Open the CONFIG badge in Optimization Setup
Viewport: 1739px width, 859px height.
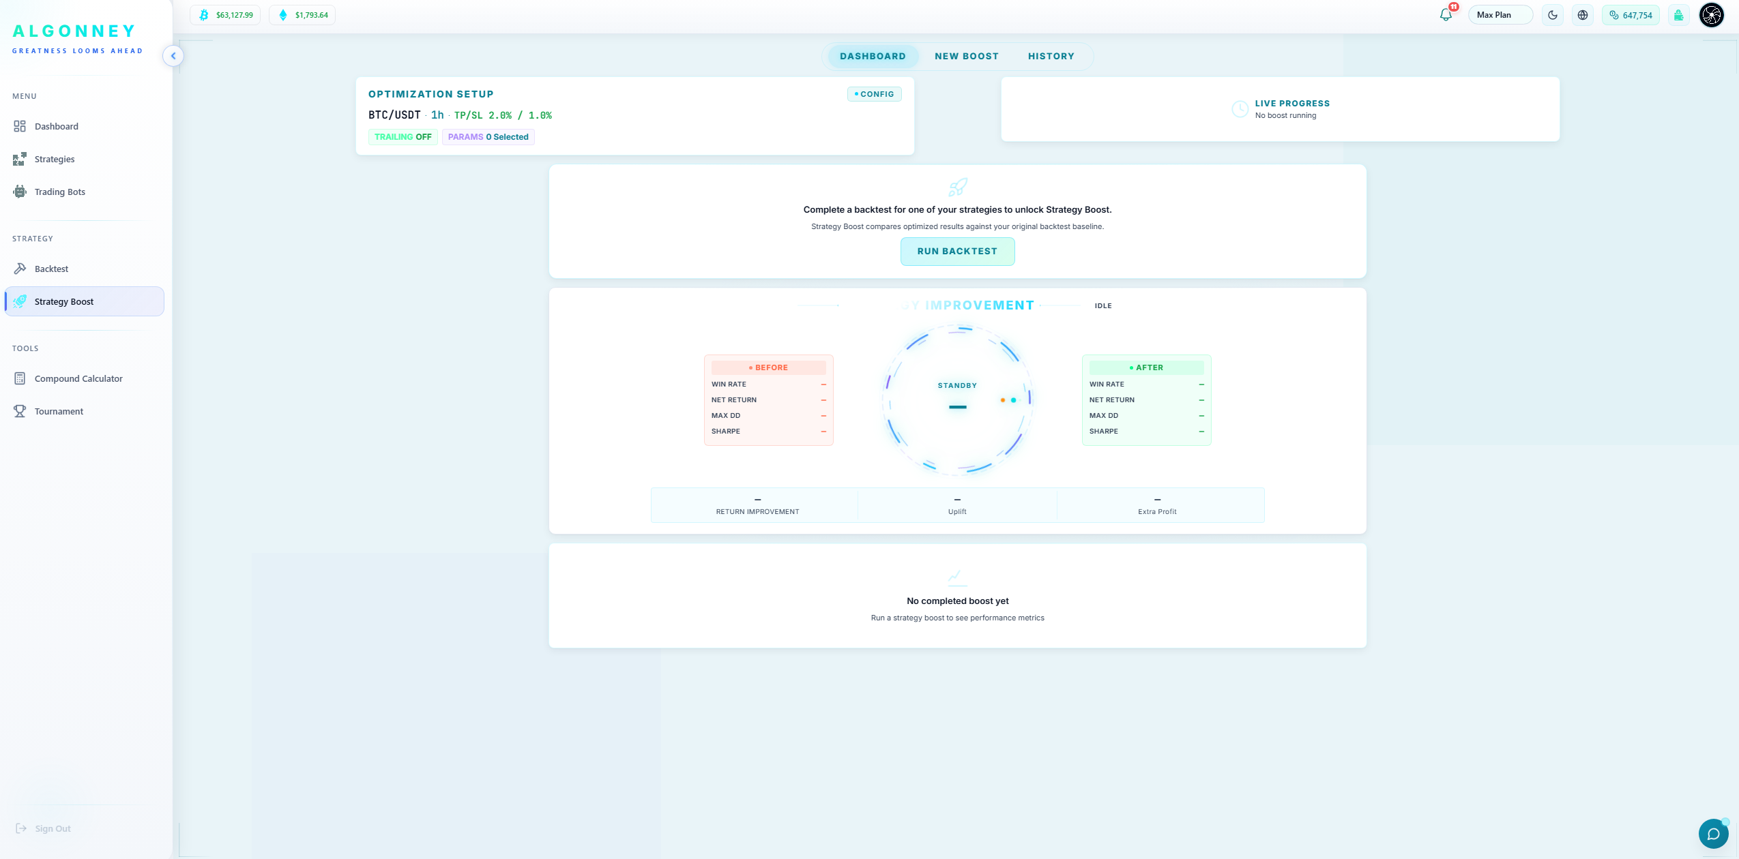pos(874,94)
